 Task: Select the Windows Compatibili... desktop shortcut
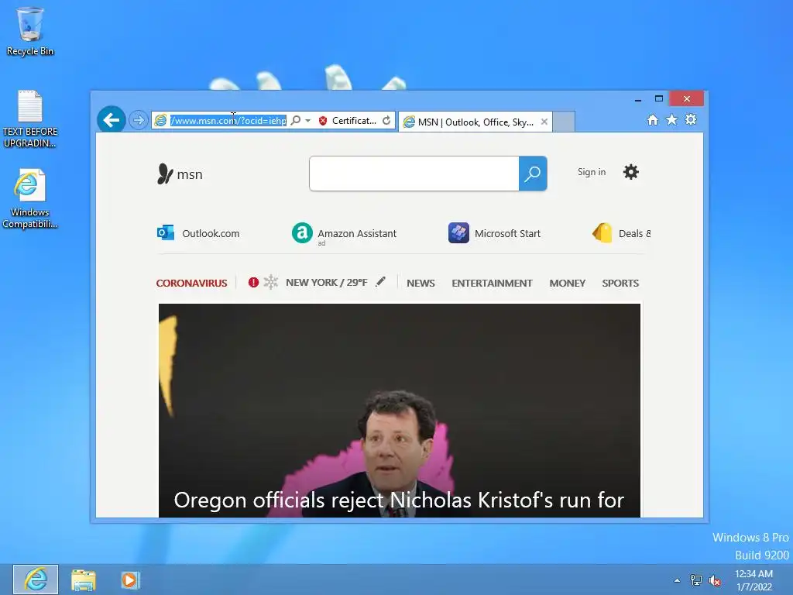[x=30, y=198]
